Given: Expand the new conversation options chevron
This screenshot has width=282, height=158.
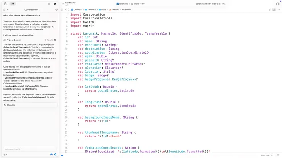Looking at the screenshot, I should point(7,9).
